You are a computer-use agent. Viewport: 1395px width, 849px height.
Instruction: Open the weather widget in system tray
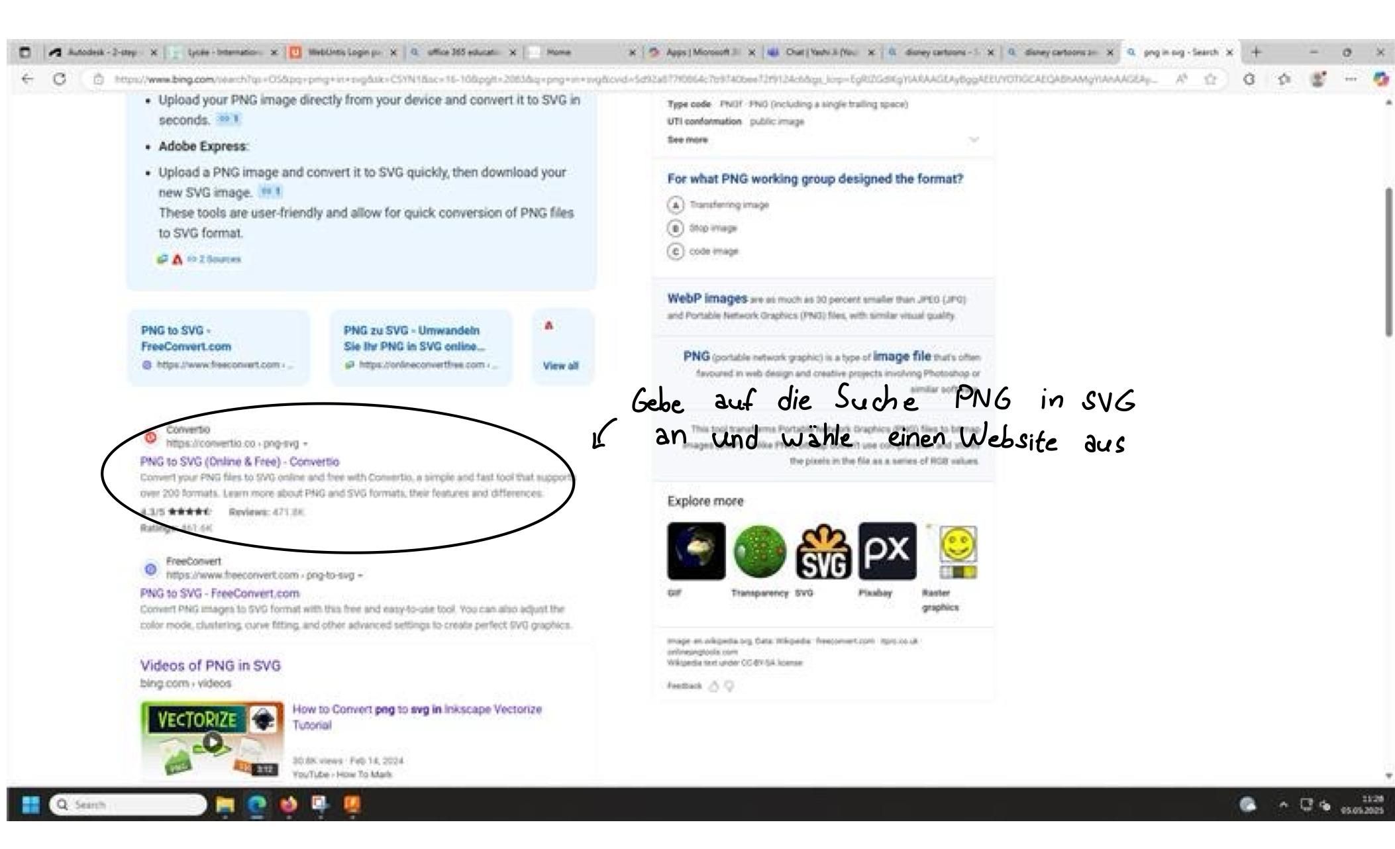click(1248, 805)
